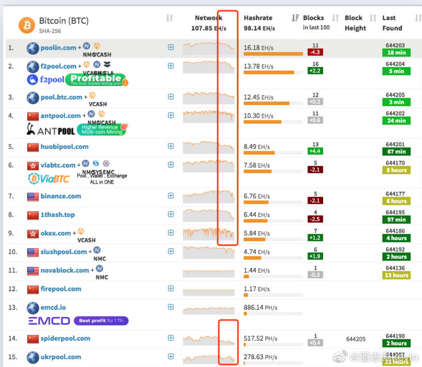Sort by the Blocks column sort icon

tap(335, 18)
